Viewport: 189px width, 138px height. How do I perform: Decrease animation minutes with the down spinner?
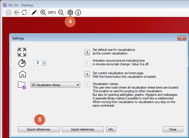(x=44, y=64)
